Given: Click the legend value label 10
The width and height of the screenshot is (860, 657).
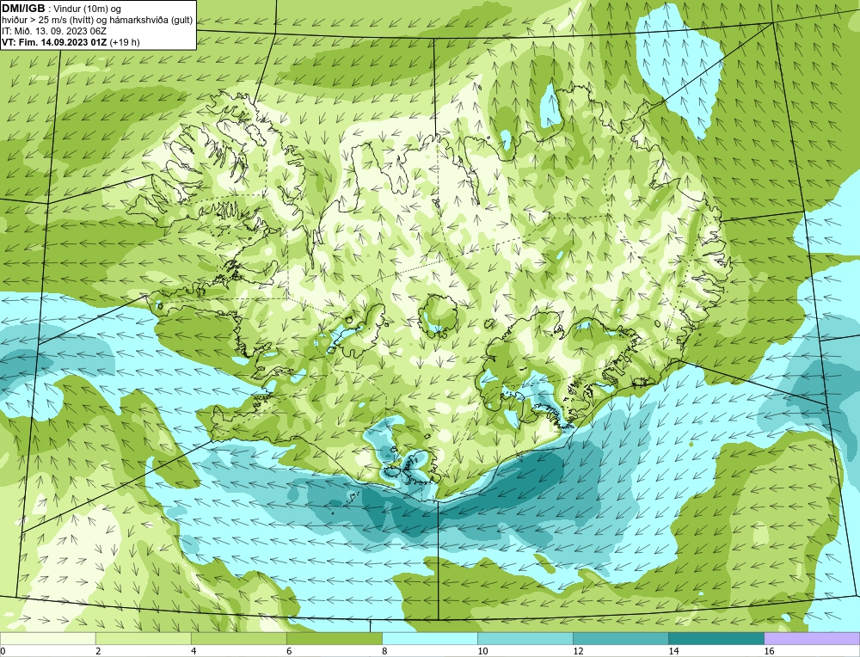Looking at the screenshot, I should (x=482, y=651).
